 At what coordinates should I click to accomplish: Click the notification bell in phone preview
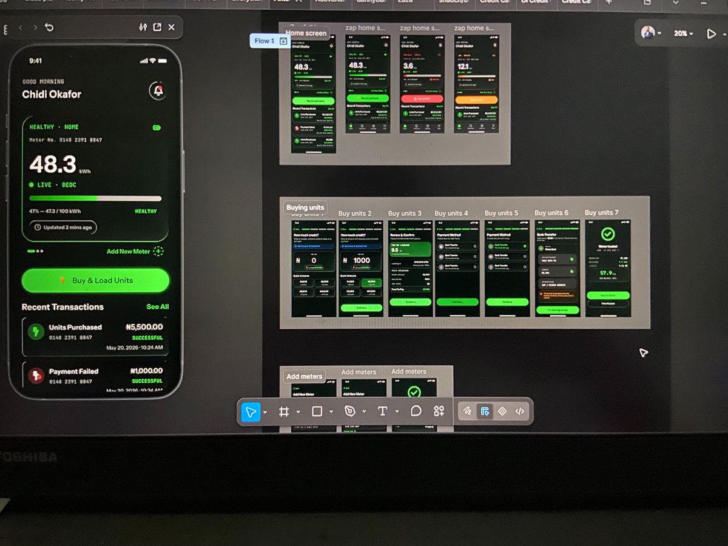(158, 91)
